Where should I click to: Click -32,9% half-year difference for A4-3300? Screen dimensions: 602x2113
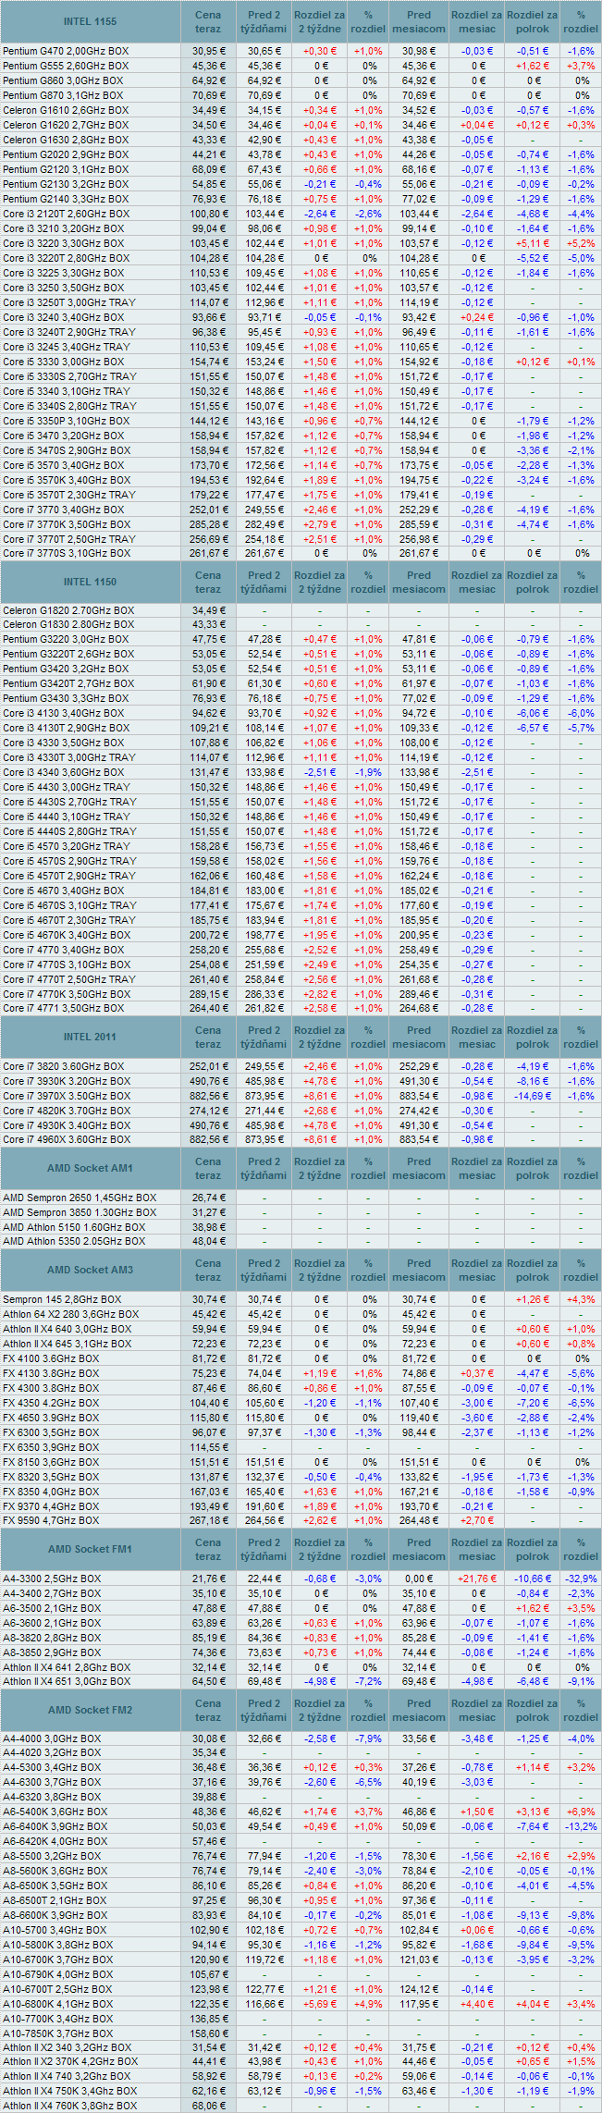pos(581,1579)
